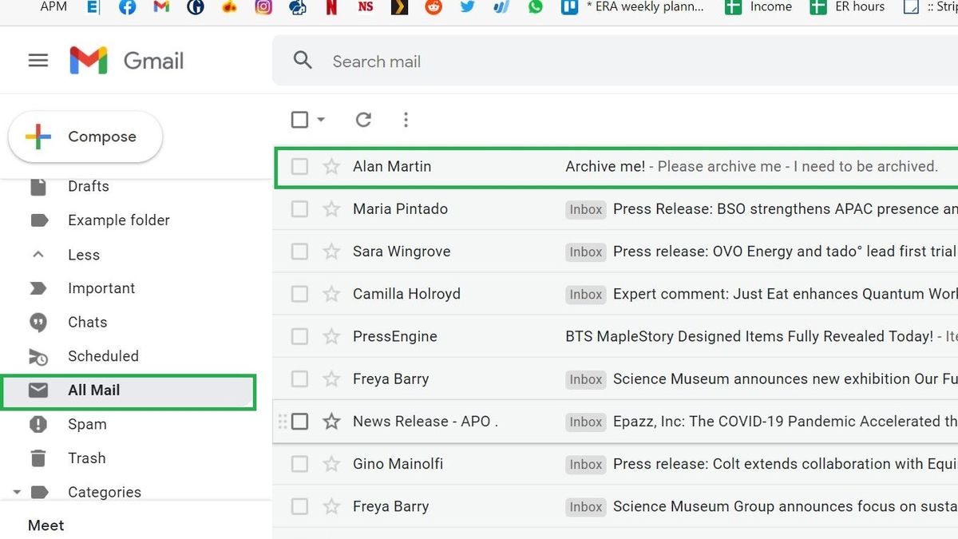958x539 pixels.
Task: Expand the Categories section
Action: pos(17,492)
